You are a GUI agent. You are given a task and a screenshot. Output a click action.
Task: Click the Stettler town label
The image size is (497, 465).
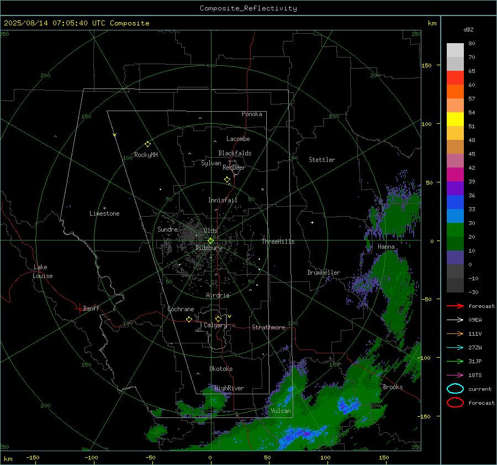[322, 160]
